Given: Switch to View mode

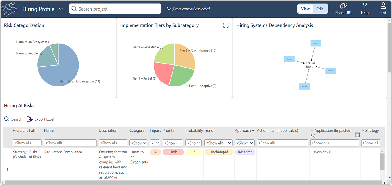Looking at the screenshot, I should 305,9.
